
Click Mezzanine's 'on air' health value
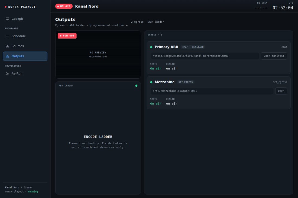coord(171,104)
